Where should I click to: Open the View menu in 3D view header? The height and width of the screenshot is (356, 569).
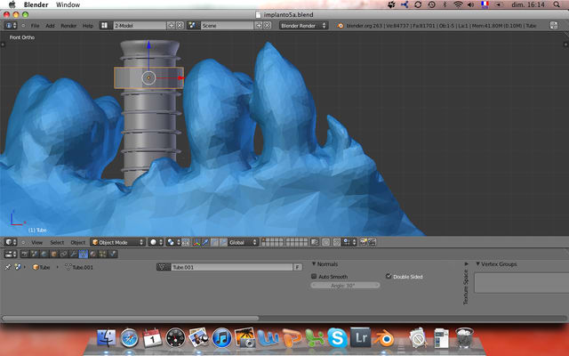[37, 242]
